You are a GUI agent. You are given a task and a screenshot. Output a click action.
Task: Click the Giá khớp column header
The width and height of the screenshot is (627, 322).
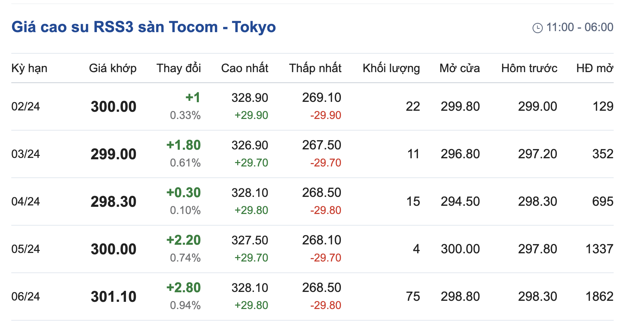click(x=113, y=68)
